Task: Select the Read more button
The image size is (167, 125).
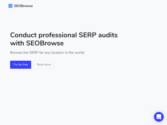Action: pos(44,65)
